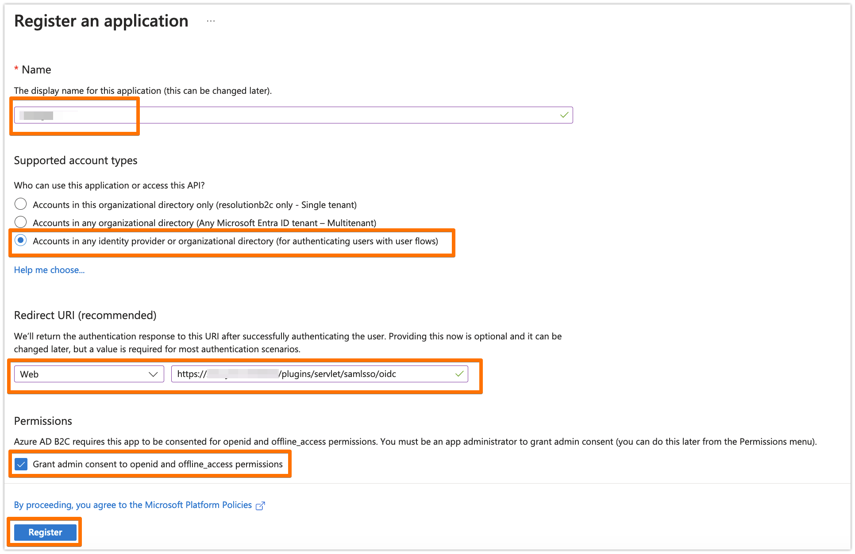Open the Help me choose link
The image size is (855, 554).
pos(49,270)
